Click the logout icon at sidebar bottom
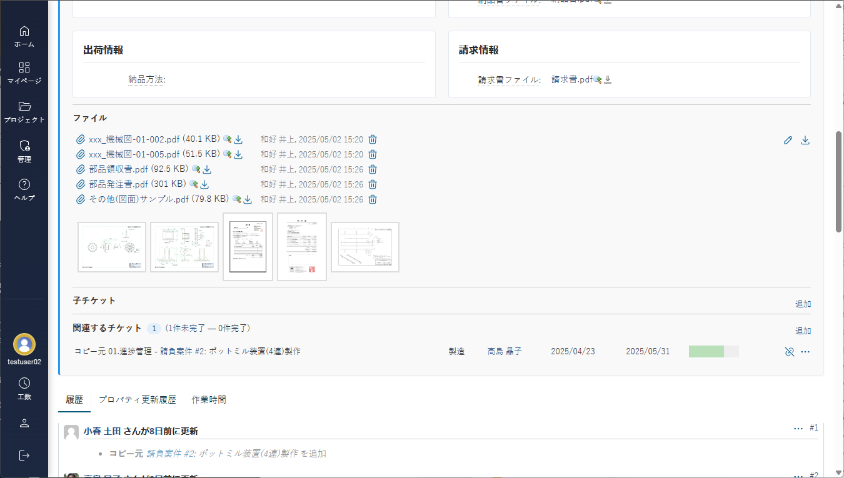Screen dimensions: 844x478 click(x=24, y=455)
